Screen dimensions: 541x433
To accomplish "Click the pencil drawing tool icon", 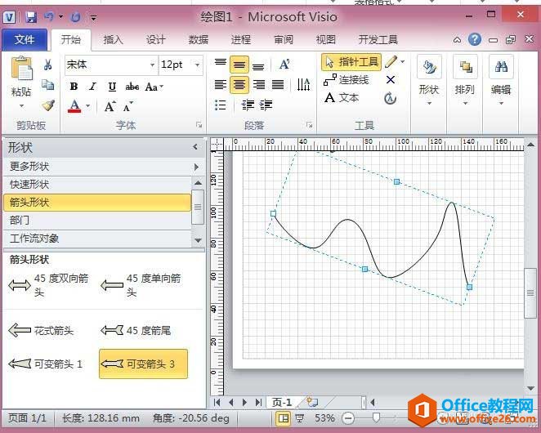I will (391, 62).
